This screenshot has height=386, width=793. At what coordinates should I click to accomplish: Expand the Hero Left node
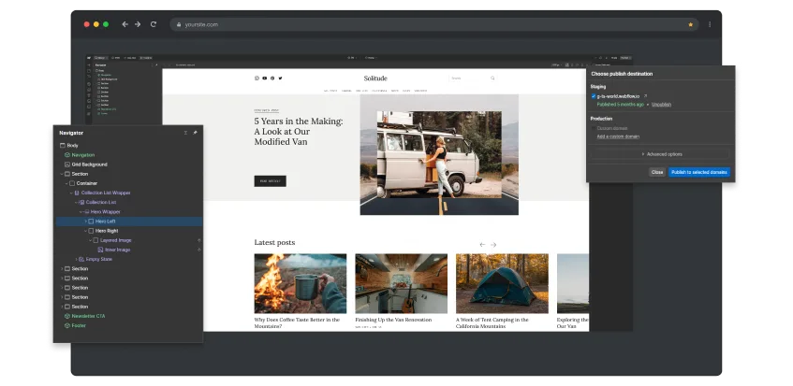point(85,222)
